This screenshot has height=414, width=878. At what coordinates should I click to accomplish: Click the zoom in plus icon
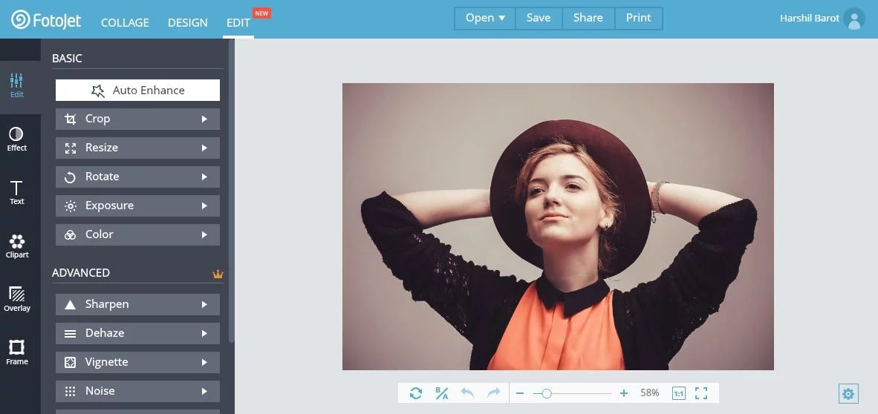(x=624, y=394)
